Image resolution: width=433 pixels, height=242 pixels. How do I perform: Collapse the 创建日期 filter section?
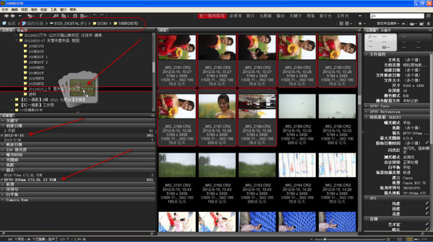(x=3, y=126)
